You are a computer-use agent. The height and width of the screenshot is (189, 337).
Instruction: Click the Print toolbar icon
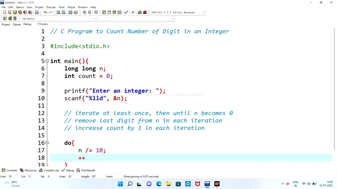click(37, 12)
